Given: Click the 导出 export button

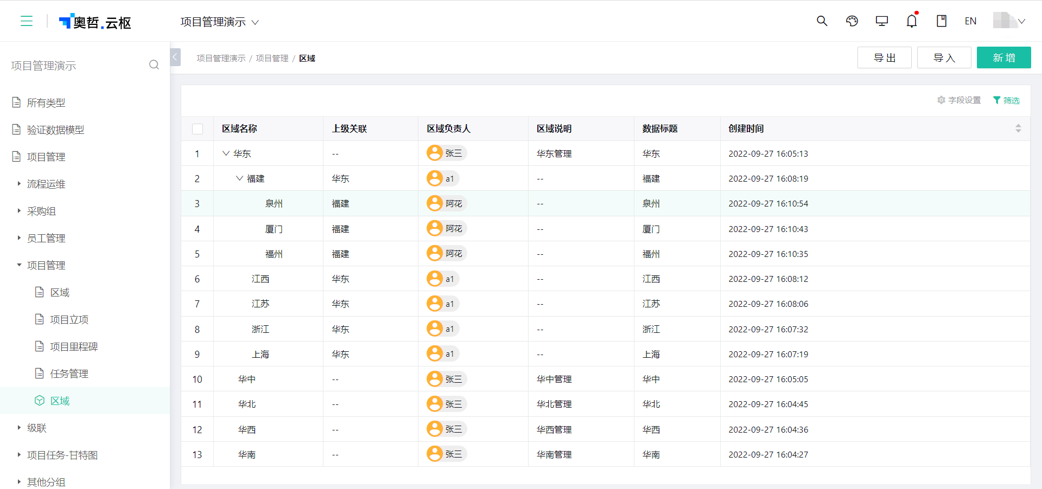Looking at the screenshot, I should coord(885,57).
